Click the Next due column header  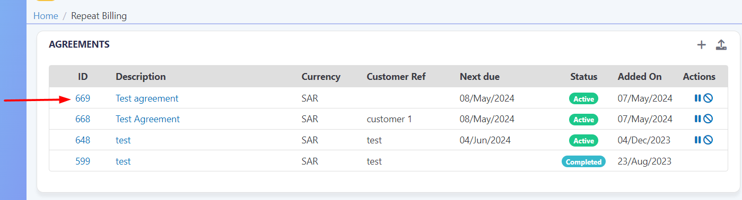click(479, 77)
